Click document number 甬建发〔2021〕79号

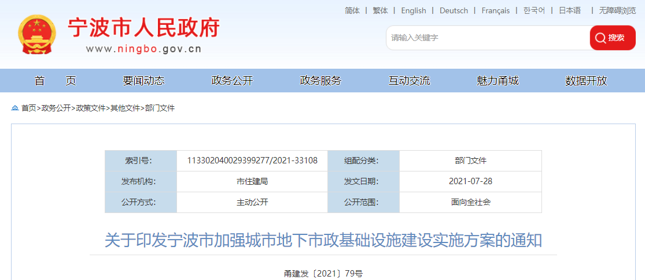tap(323, 274)
